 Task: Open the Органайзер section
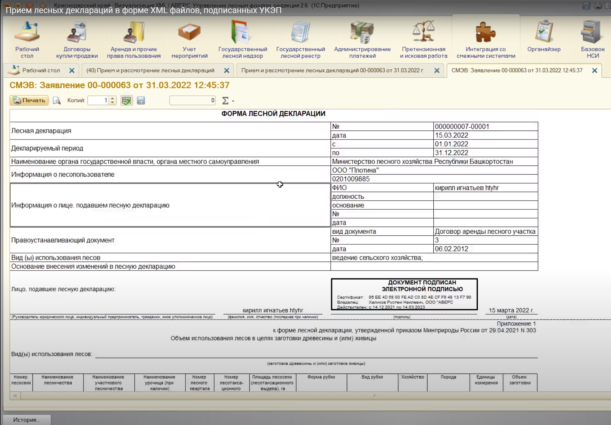pos(544,36)
